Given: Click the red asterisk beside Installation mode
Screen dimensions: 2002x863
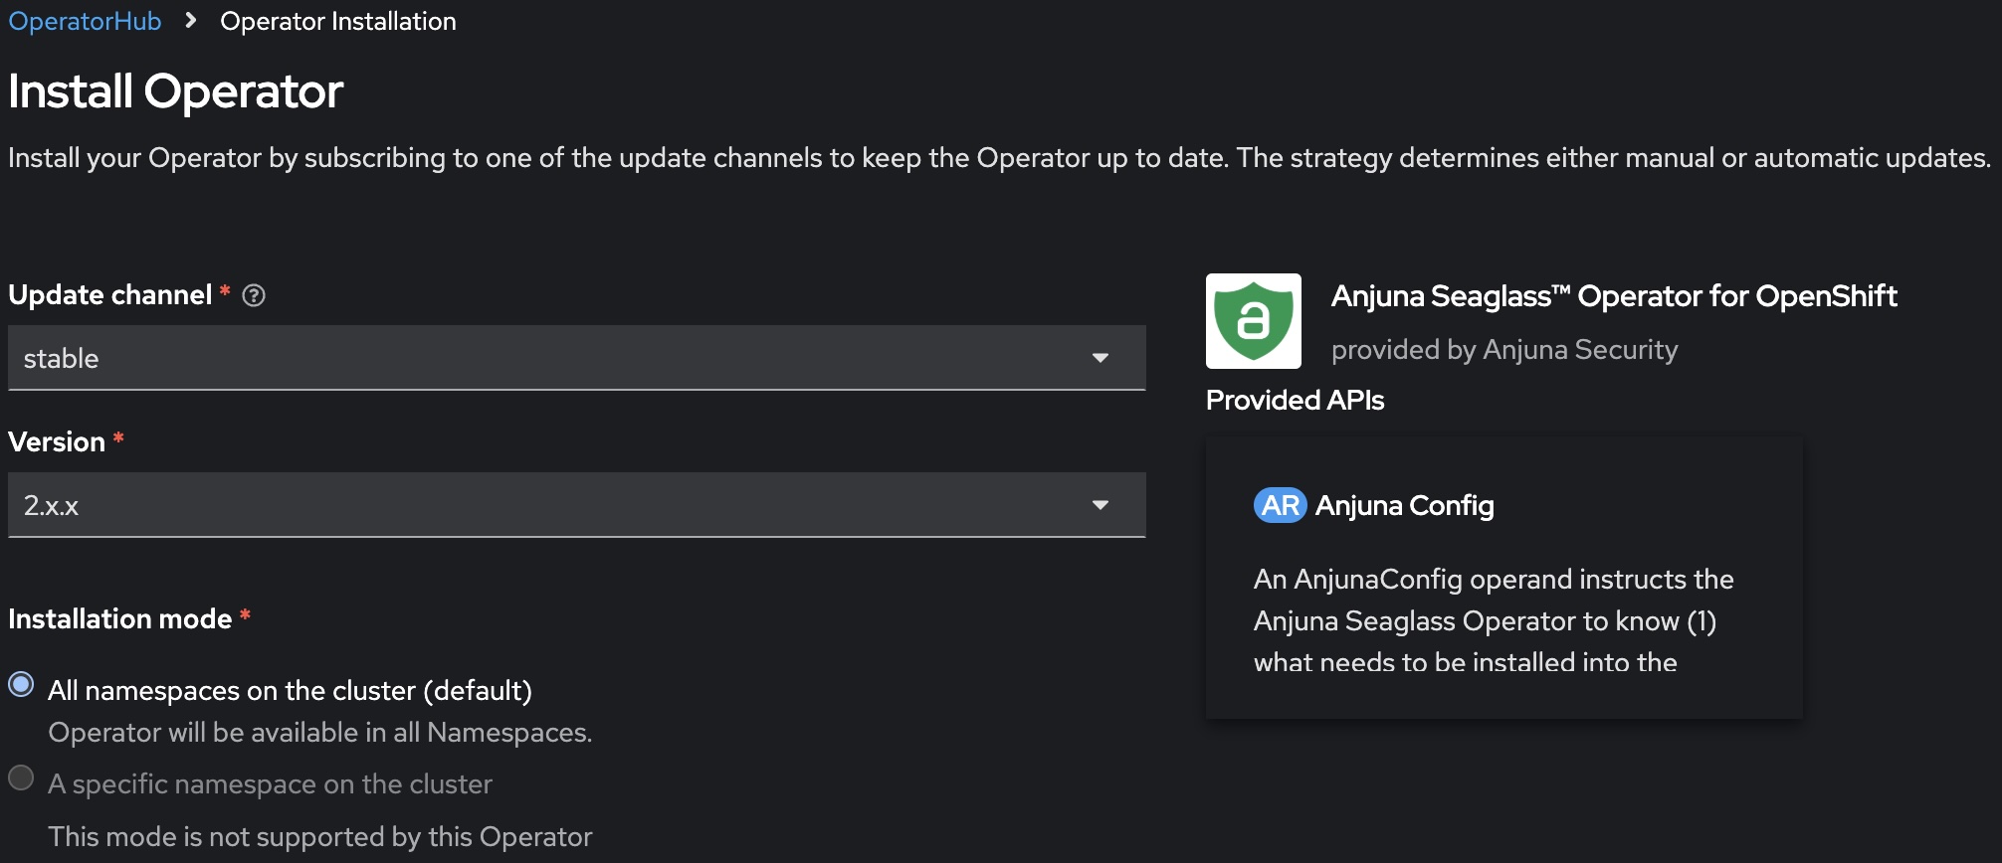Looking at the screenshot, I should point(245,617).
